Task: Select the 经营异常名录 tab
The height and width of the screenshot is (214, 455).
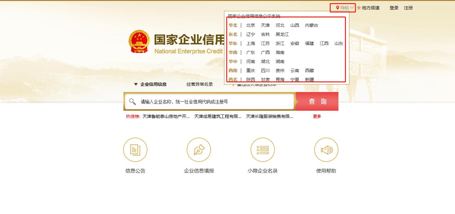Action: (x=200, y=84)
